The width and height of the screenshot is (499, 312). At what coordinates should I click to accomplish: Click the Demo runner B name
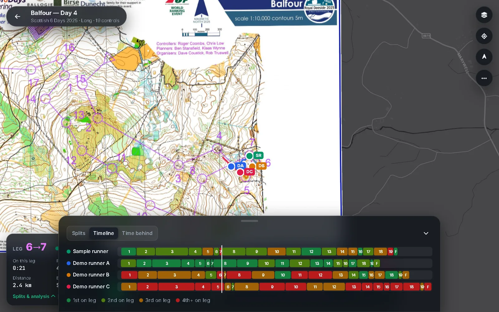coord(91,275)
